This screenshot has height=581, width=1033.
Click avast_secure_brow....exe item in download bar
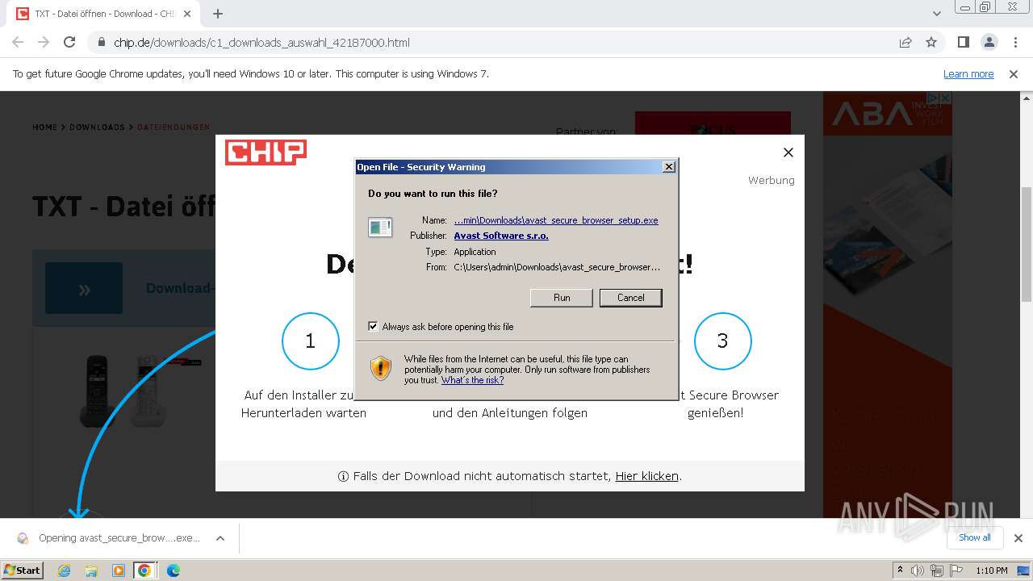pyautogui.click(x=110, y=538)
